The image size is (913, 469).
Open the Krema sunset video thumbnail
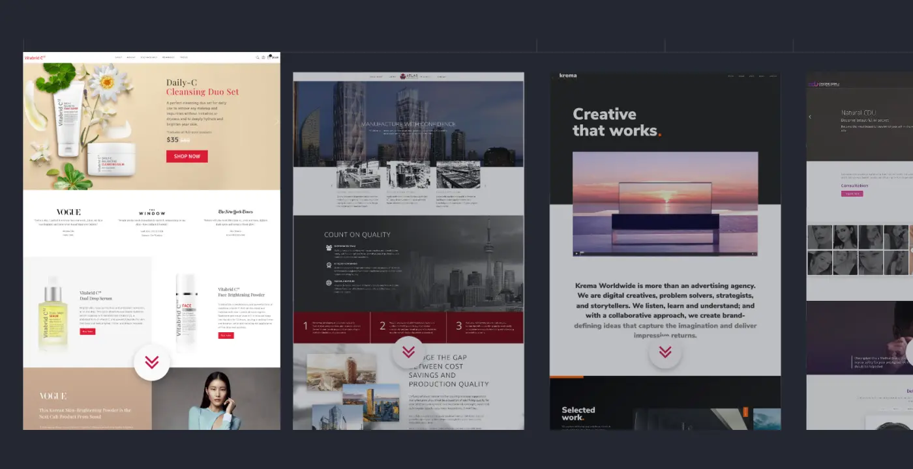tap(665, 203)
